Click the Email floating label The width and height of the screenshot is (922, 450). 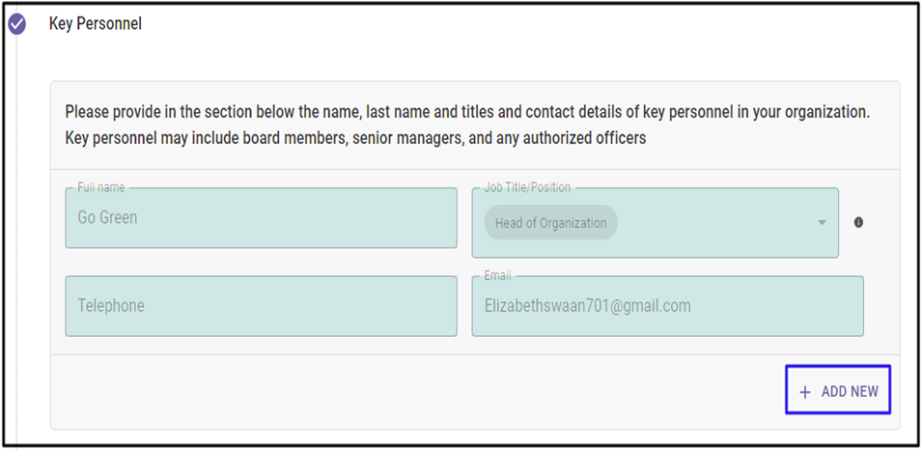click(497, 276)
